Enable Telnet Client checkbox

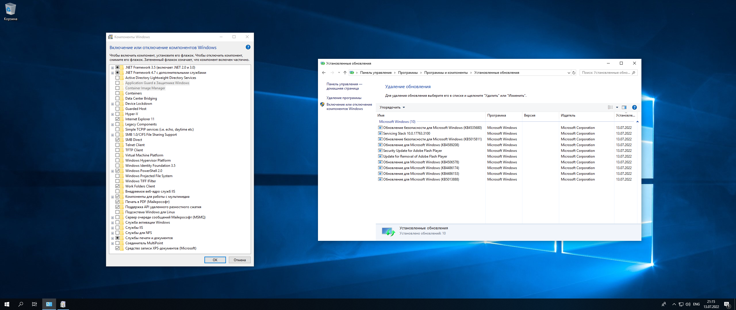[117, 145]
